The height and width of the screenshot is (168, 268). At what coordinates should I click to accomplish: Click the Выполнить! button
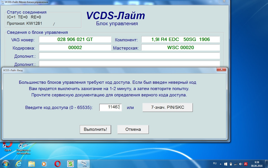click(95, 129)
